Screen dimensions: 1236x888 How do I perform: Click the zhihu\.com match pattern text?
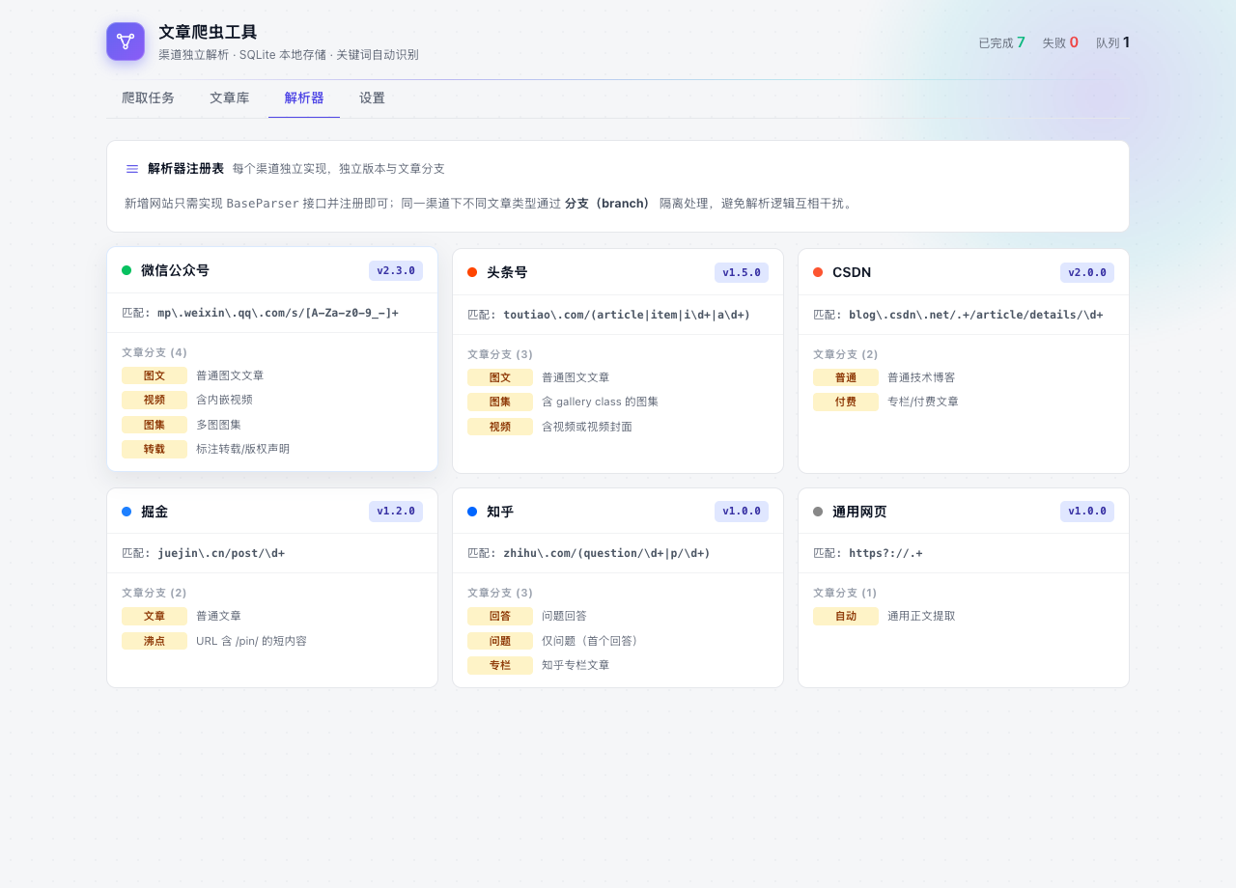click(606, 553)
